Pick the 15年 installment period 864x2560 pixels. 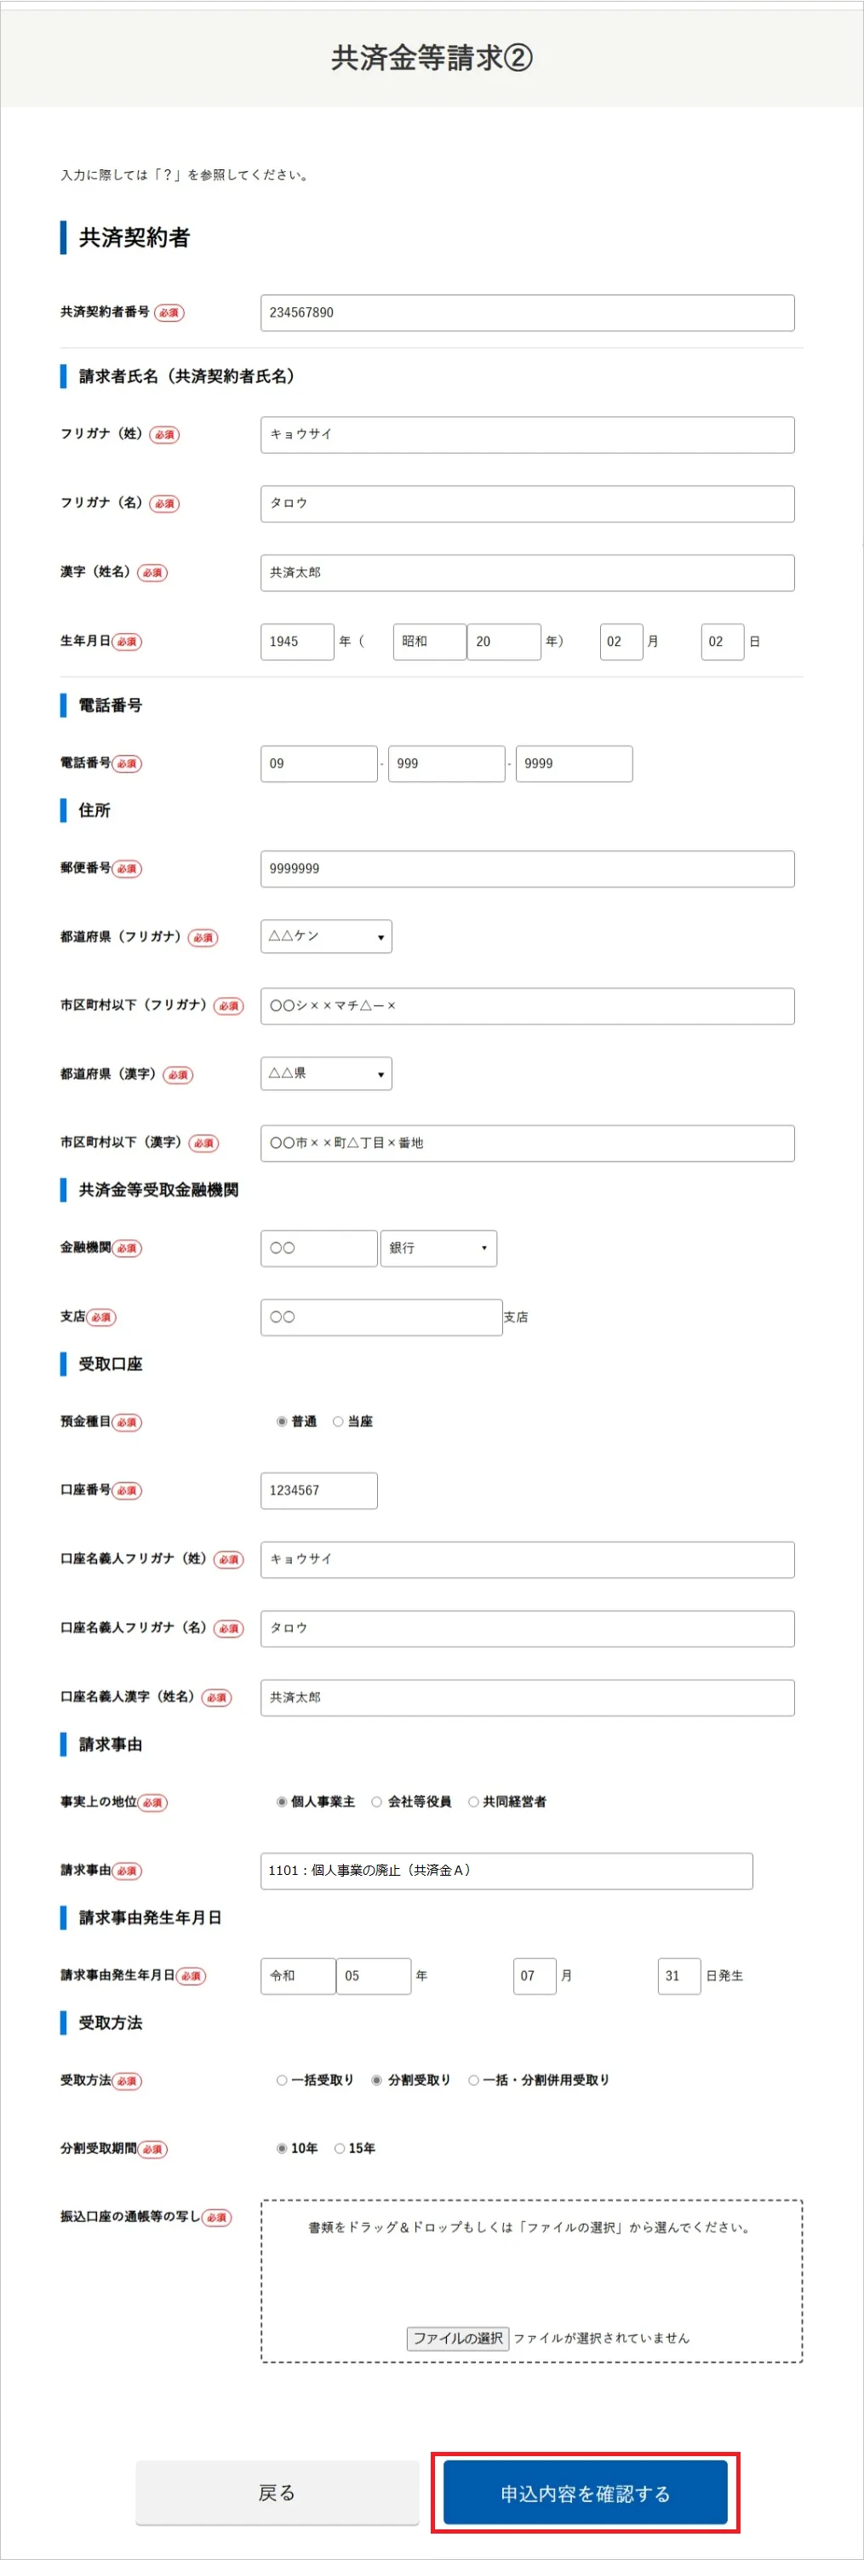pyautogui.click(x=339, y=2149)
